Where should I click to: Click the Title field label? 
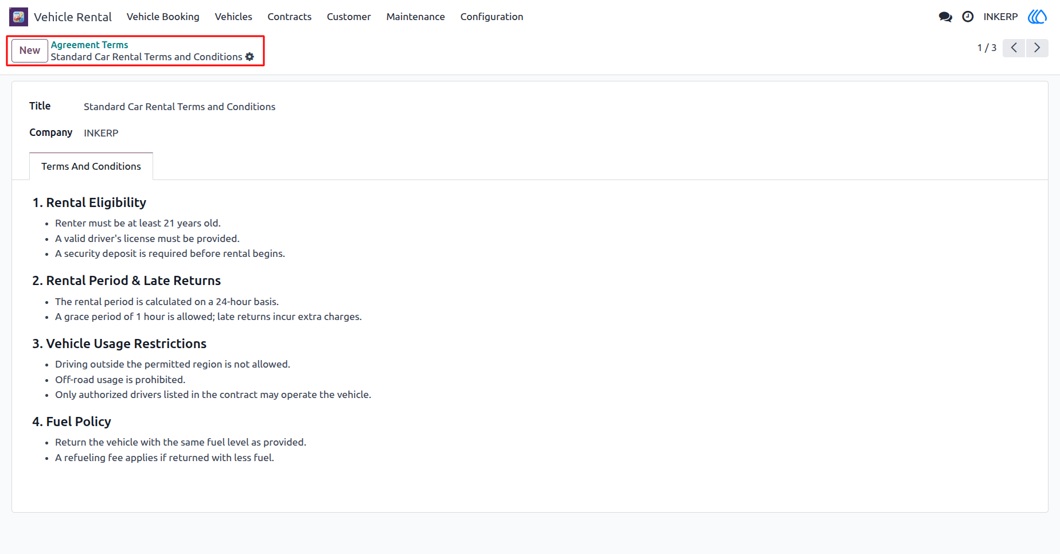pos(40,106)
